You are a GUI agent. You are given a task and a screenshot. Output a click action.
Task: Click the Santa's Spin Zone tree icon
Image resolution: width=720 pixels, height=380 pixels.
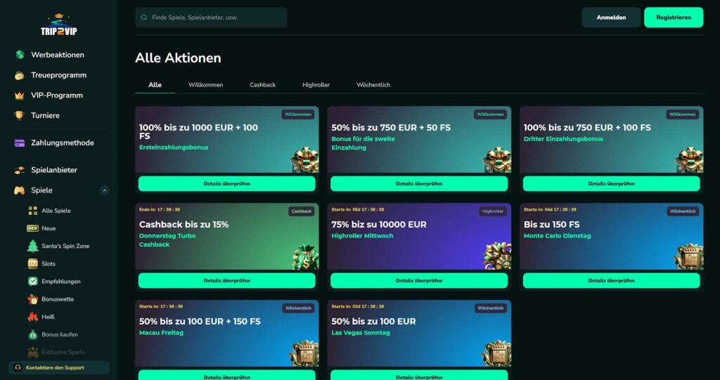click(x=32, y=246)
